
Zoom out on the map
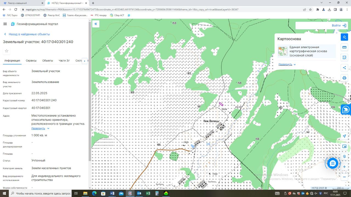click(344, 177)
